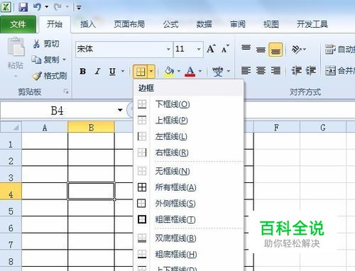This screenshot has height=271, width=355.
Task: Decrease font size with the smaller A icon
Action: (225, 49)
